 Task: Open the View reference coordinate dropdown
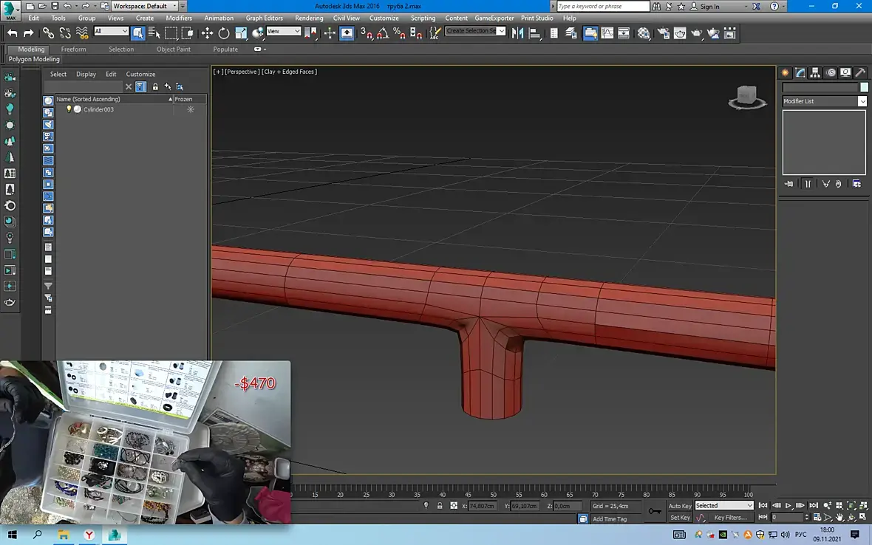point(284,32)
